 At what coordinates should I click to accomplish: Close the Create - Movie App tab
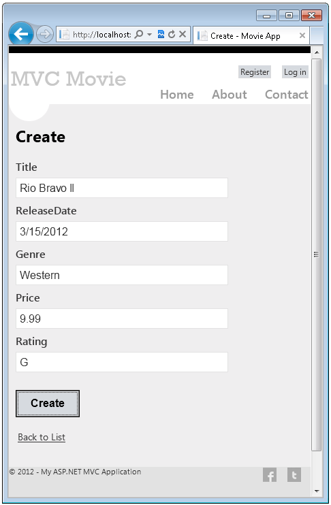302,35
